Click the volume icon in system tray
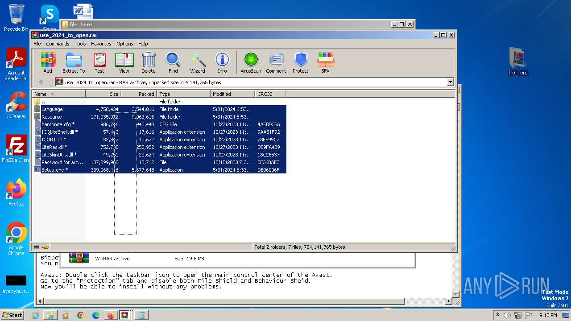 [507, 315]
